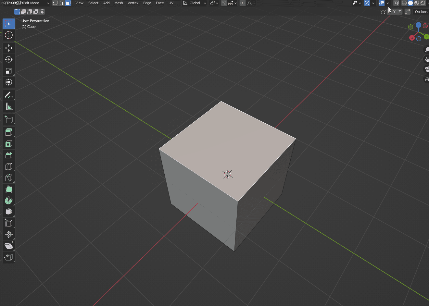
Task: Select the Select Box tool
Action: [9, 24]
